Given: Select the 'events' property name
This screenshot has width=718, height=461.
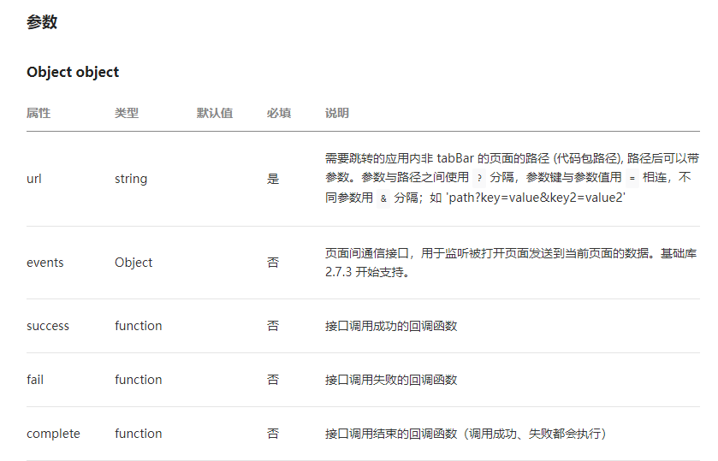Looking at the screenshot, I should 45,263.
